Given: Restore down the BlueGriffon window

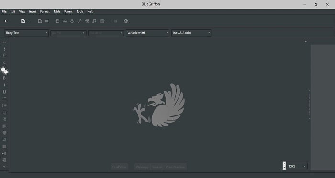Looking at the screenshot, I should click(x=316, y=4).
